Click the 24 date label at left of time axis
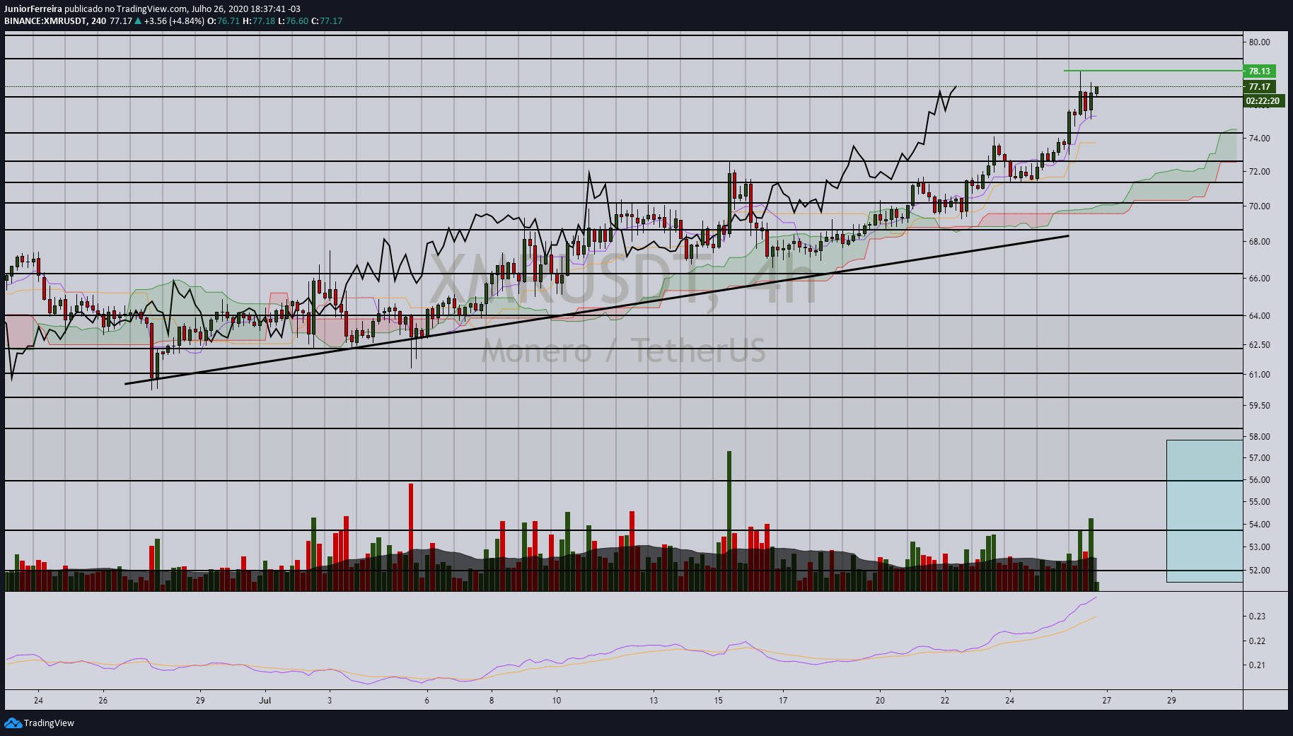The height and width of the screenshot is (736, 1293). point(38,701)
